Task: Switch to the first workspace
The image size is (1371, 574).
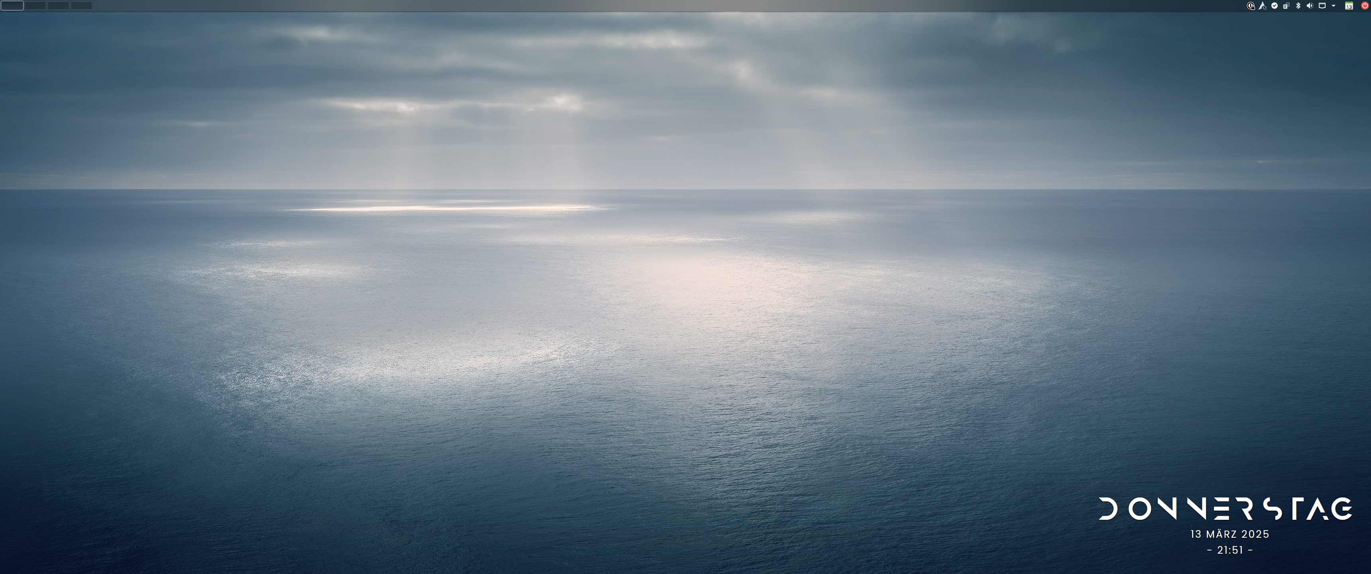Action: pos(12,5)
